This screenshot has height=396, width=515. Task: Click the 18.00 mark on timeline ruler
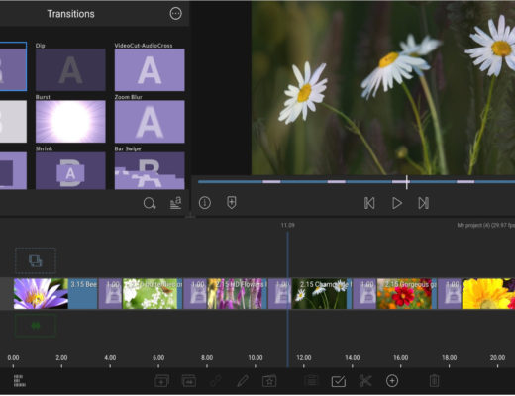point(449,357)
